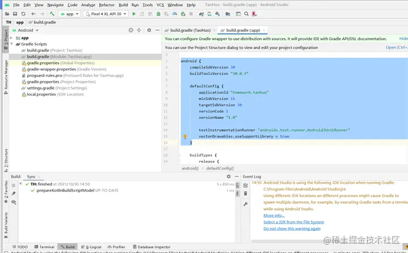408x253 pixels.
Task: Click the Open Project Structure link
Action: pos(396,48)
